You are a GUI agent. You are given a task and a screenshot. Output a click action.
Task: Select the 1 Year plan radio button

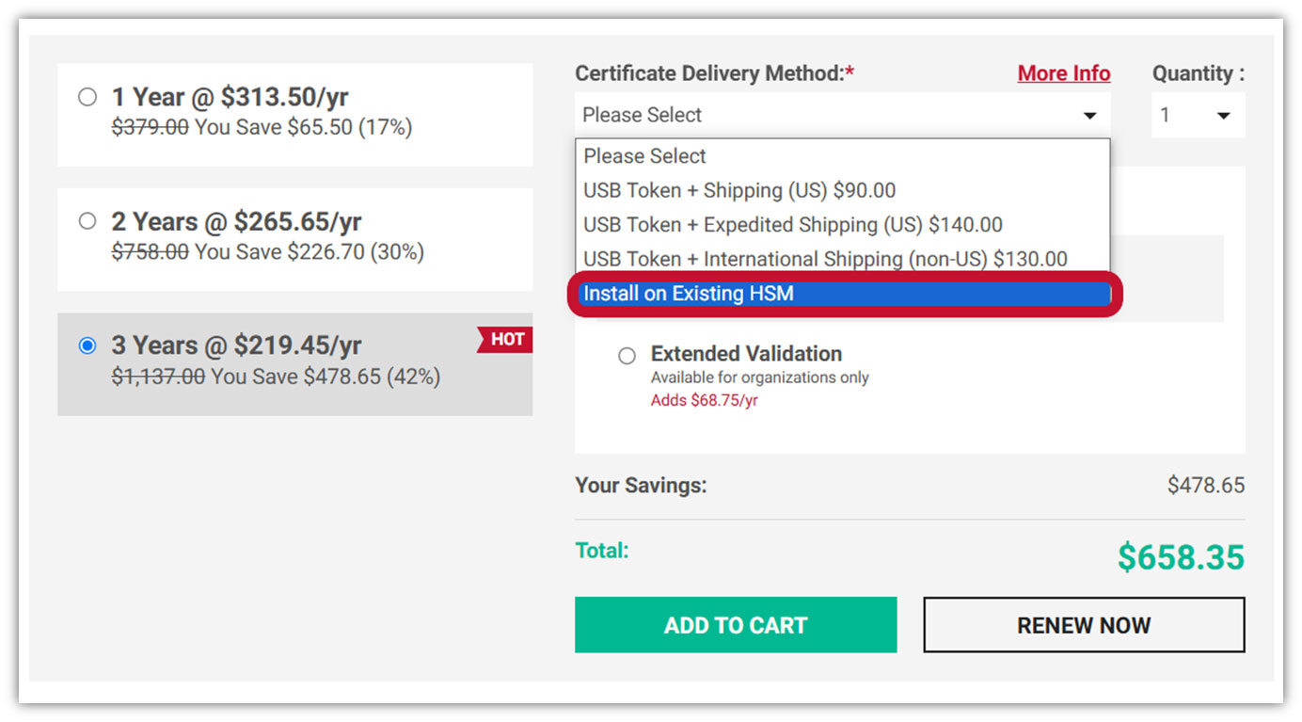click(x=87, y=97)
